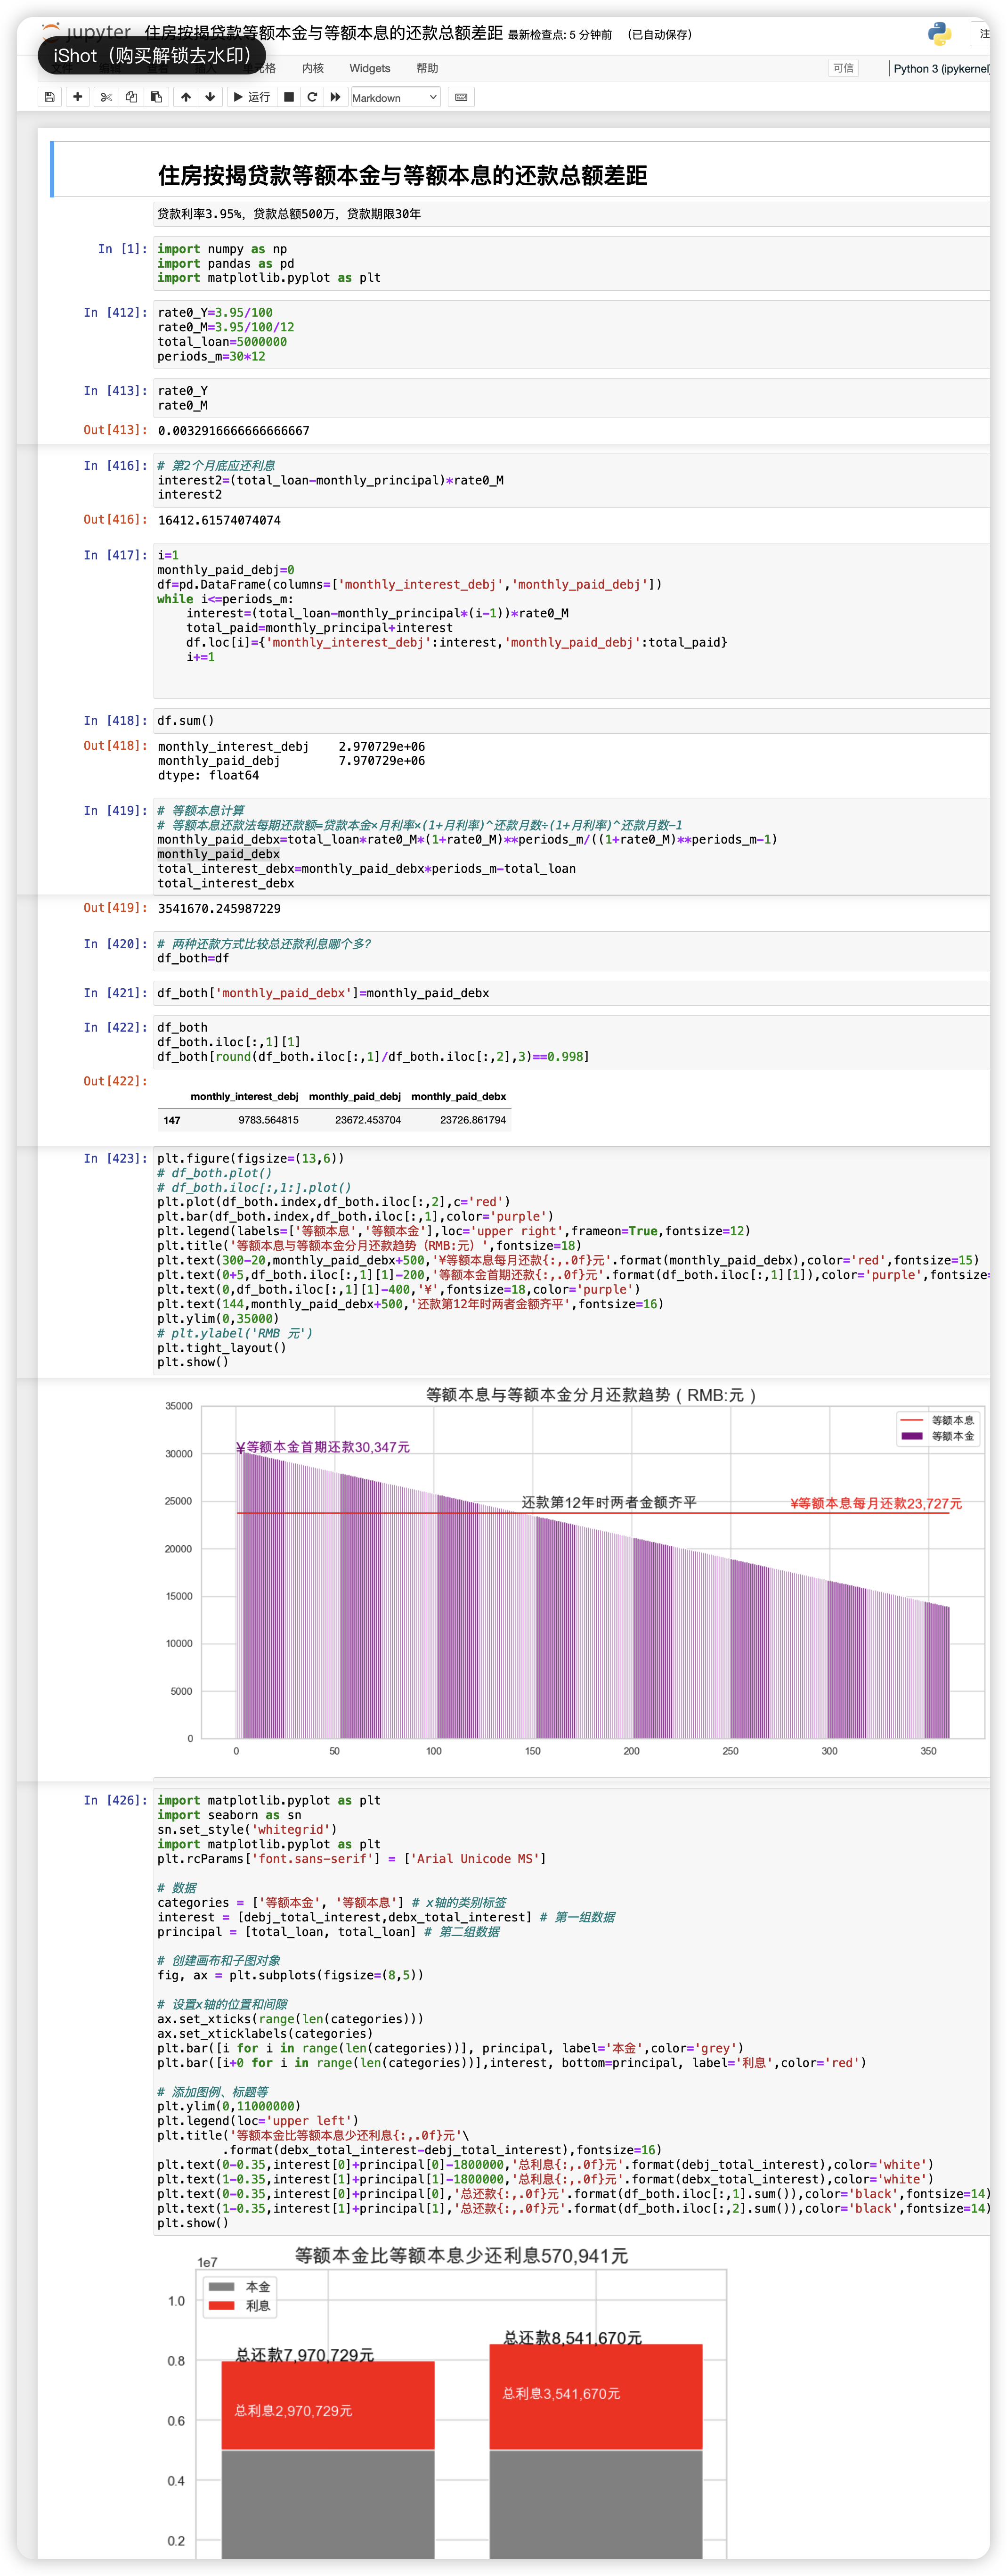Image resolution: width=1007 pixels, height=2576 pixels.
Task: Click the 运行 run cell button
Action: click(252, 97)
